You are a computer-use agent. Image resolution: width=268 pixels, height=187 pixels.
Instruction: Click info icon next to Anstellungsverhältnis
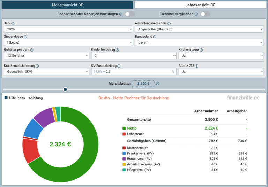(x=169, y=23)
